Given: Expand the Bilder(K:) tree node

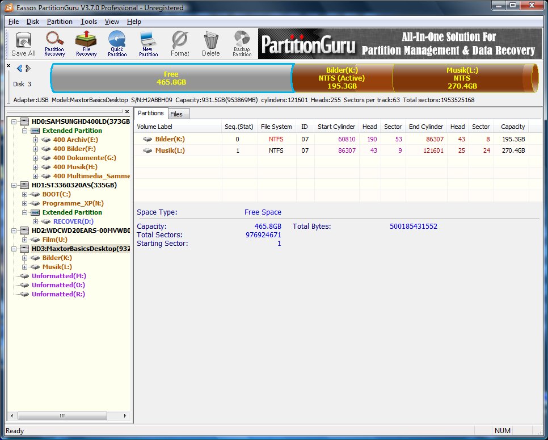Looking at the screenshot, I should click(24, 258).
